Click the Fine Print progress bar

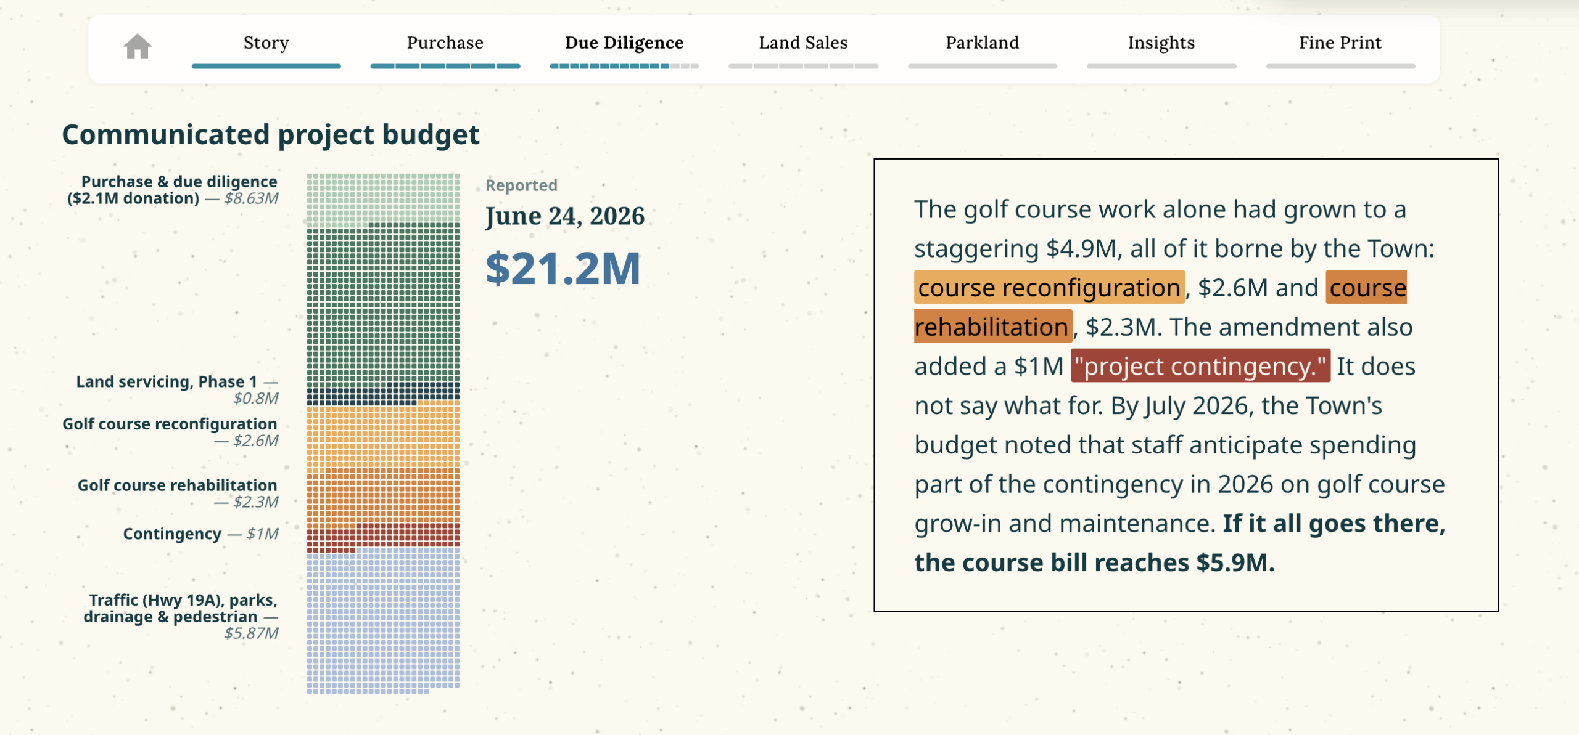pos(1340,66)
